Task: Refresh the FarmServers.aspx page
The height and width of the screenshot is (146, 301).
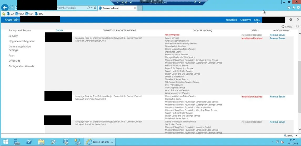Action: point(95,8)
